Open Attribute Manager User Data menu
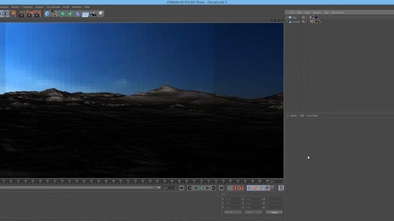 pos(312,115)
